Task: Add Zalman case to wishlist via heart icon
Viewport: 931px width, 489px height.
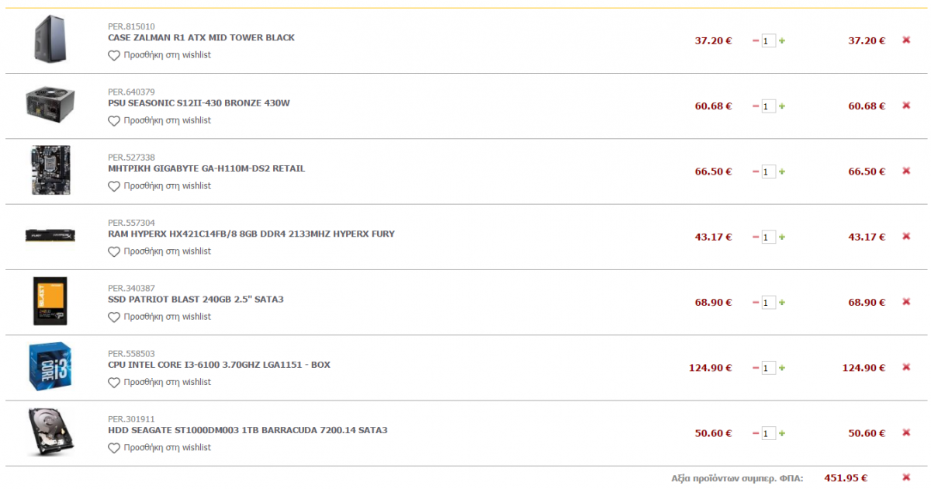Action: pos(114,55)
